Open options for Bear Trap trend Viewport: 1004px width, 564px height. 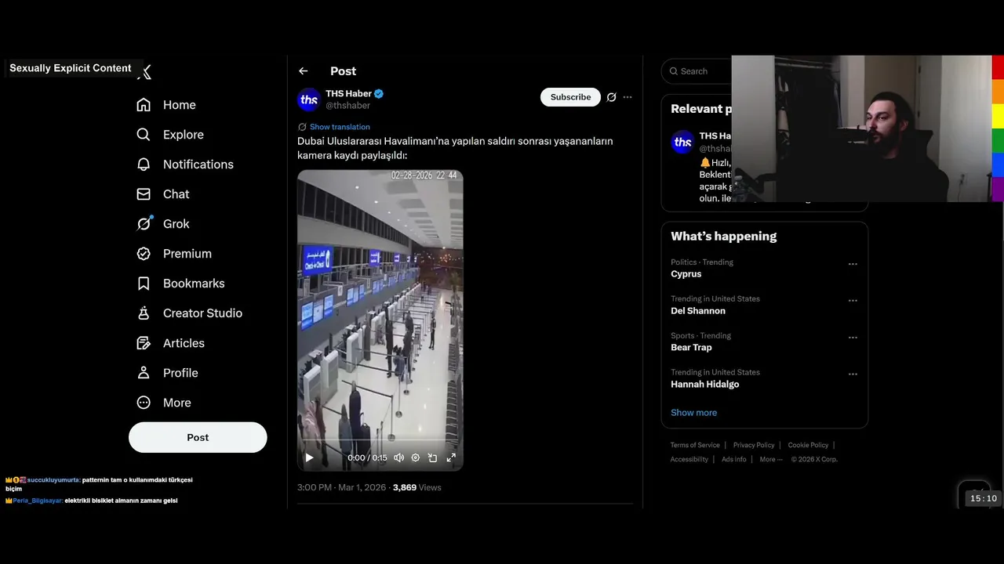(853, 338)
